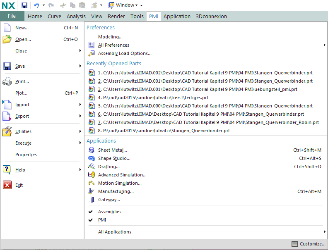Expand the Import submenu arrow
The width and height of the screenshot is (328, 250).
pyautogui.click(x=80, y=105)
